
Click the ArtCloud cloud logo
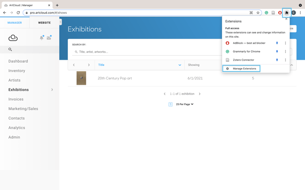click(13, 38)
